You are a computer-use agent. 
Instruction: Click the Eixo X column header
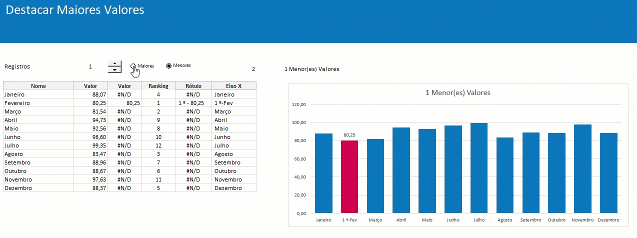[x=234, y=86]
